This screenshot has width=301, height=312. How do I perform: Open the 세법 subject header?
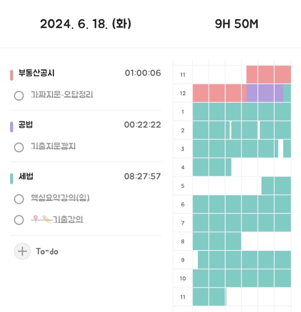coord(26,176)
